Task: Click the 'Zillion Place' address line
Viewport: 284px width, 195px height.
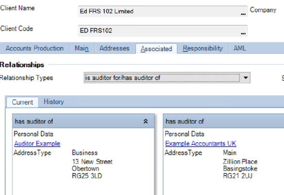Action: click(240, 161)
